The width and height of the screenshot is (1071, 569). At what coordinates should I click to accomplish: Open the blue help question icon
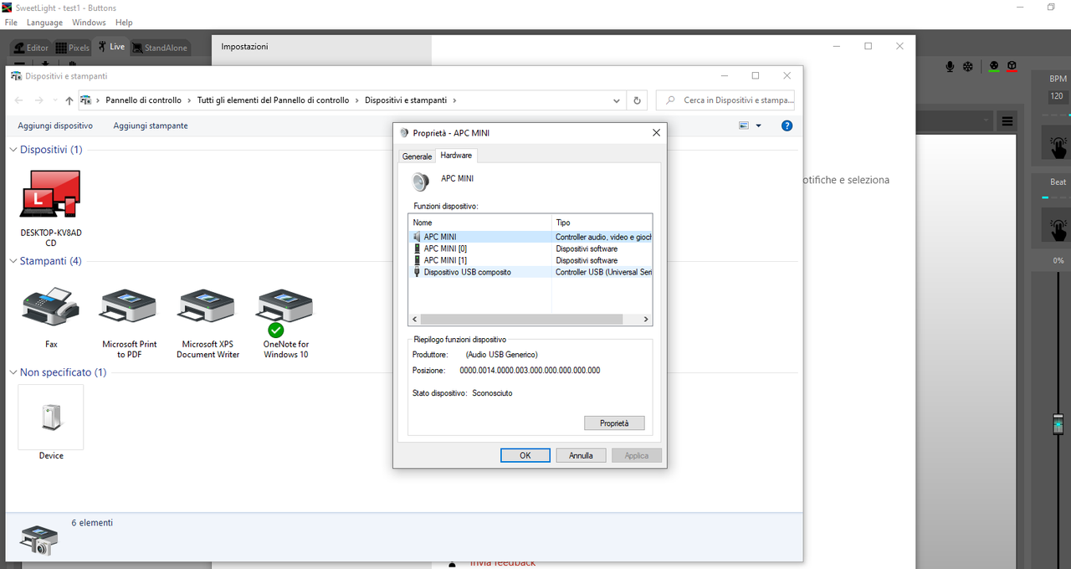tap(787, 126)
